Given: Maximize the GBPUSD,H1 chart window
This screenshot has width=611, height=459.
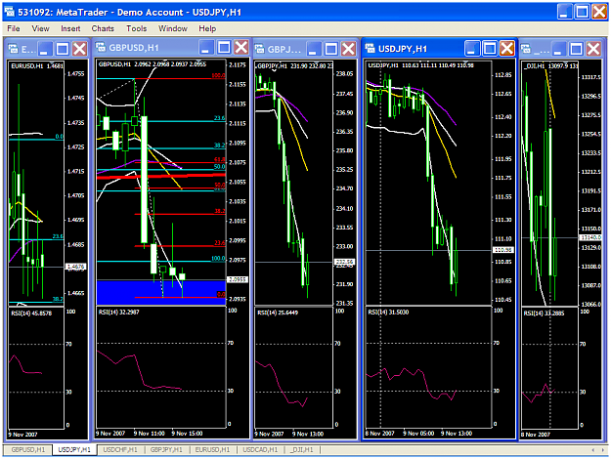Looking at the screenshot, I should [224, 48].
